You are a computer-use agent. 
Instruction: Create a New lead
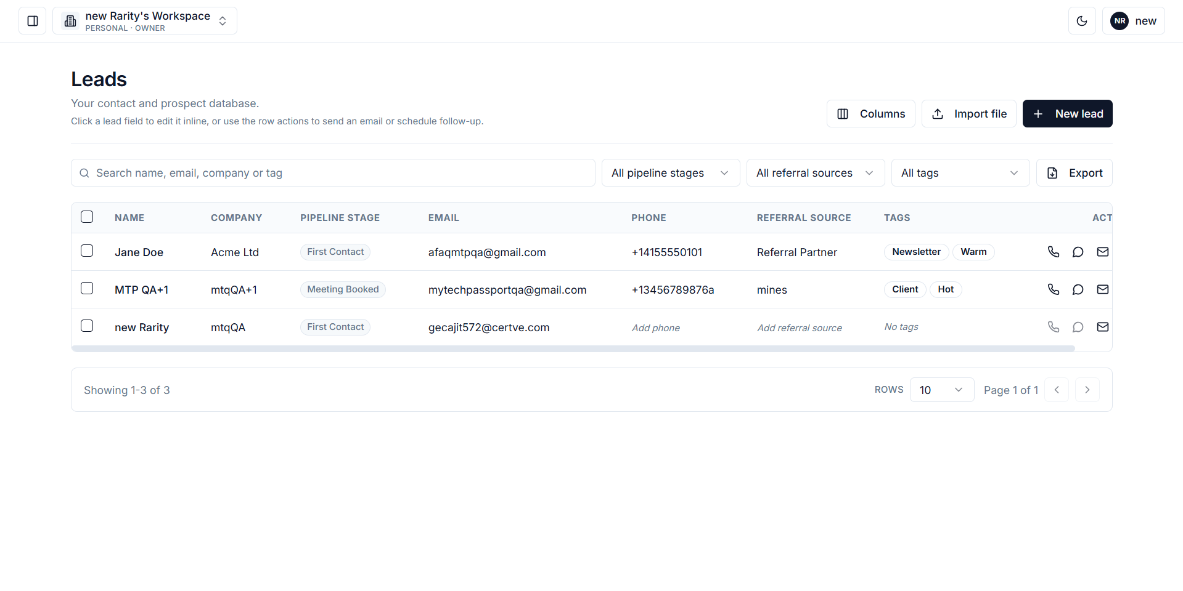coord(1068,114)
